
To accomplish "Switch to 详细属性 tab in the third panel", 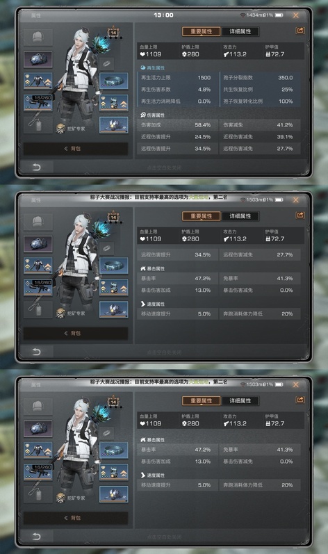I will coord(240,400).
